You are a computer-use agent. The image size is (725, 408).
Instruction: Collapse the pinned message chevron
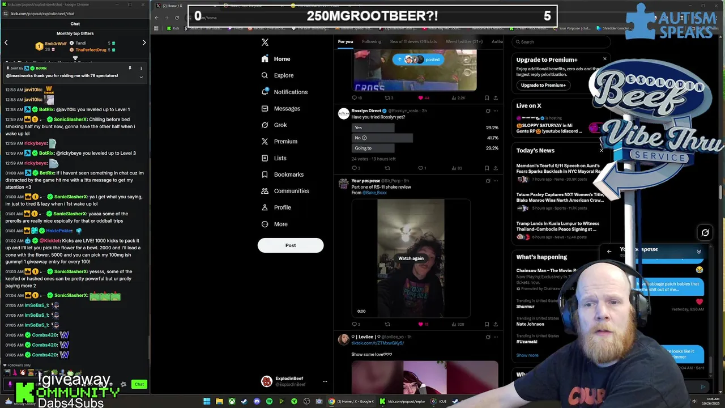[141, 77]
